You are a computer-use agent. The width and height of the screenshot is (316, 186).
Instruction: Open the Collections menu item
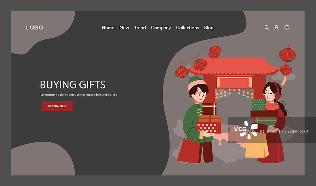coord(187,28)
